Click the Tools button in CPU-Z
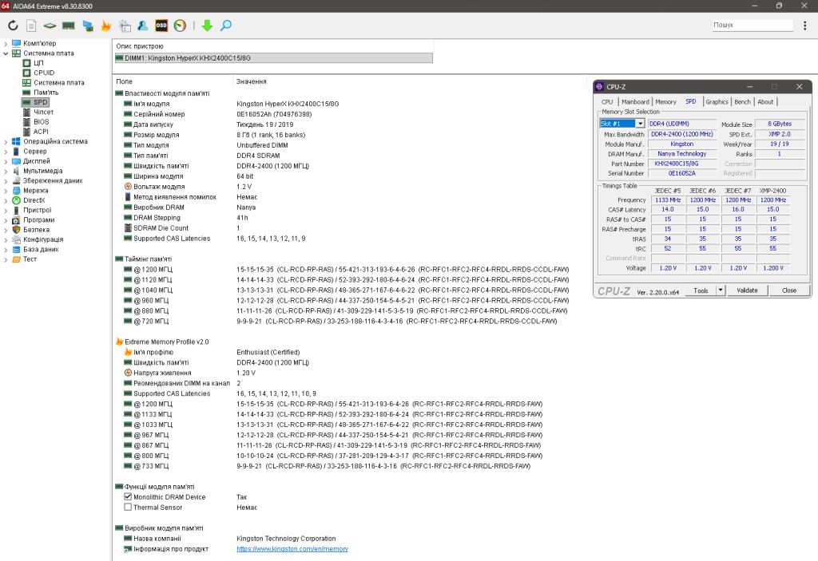Viewport: 818px width, 561px height. point(701,290)
